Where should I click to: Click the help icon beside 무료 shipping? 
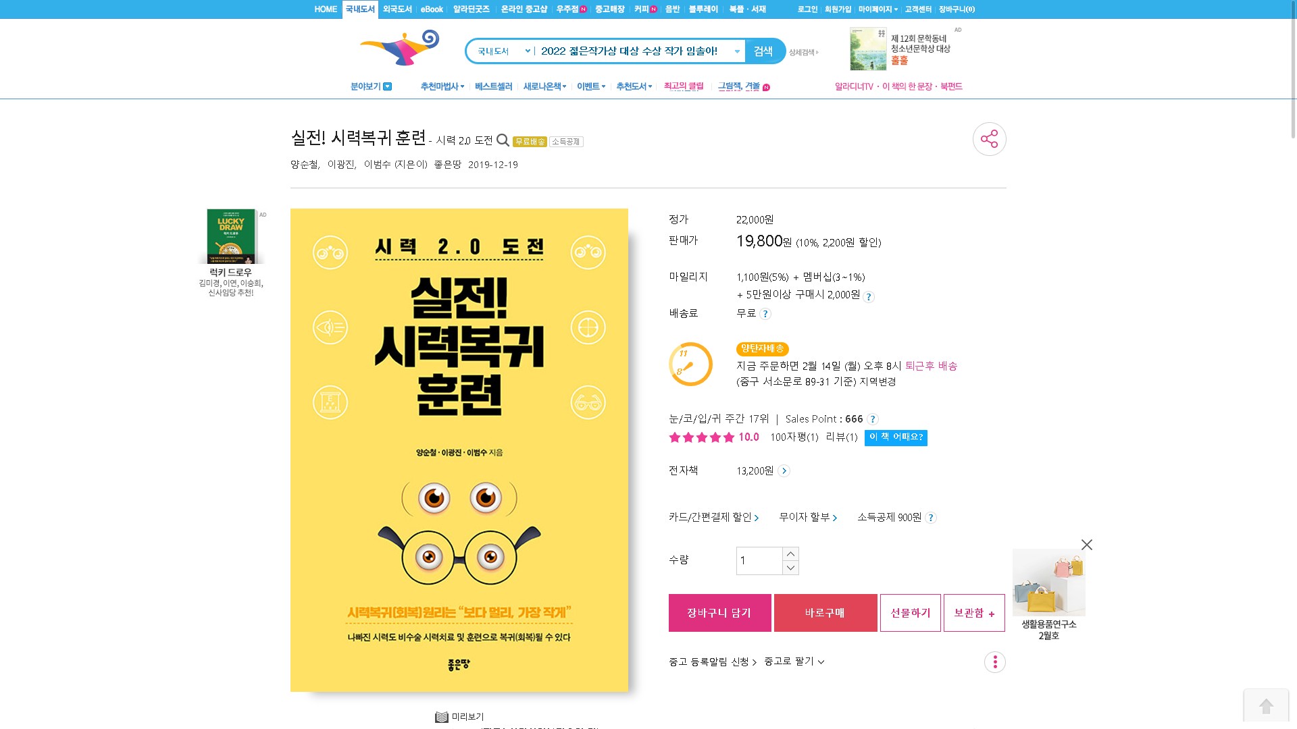765,314
